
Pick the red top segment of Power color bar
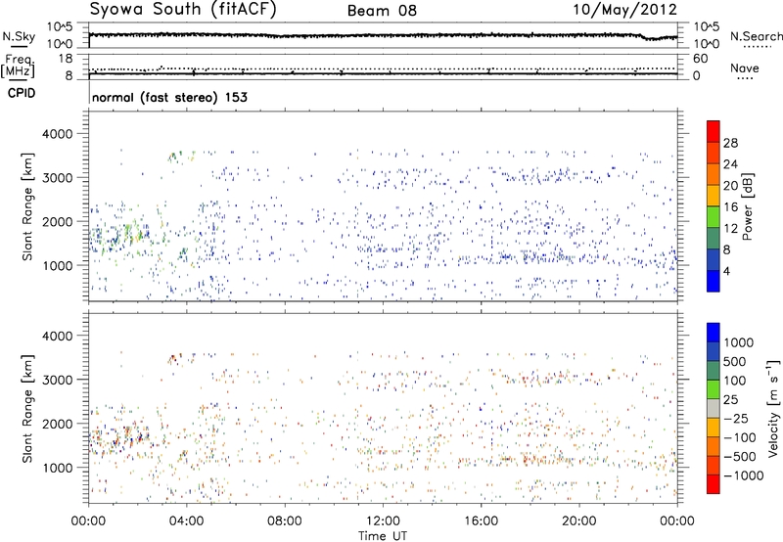pyautogui.click(x=714, y=132)
